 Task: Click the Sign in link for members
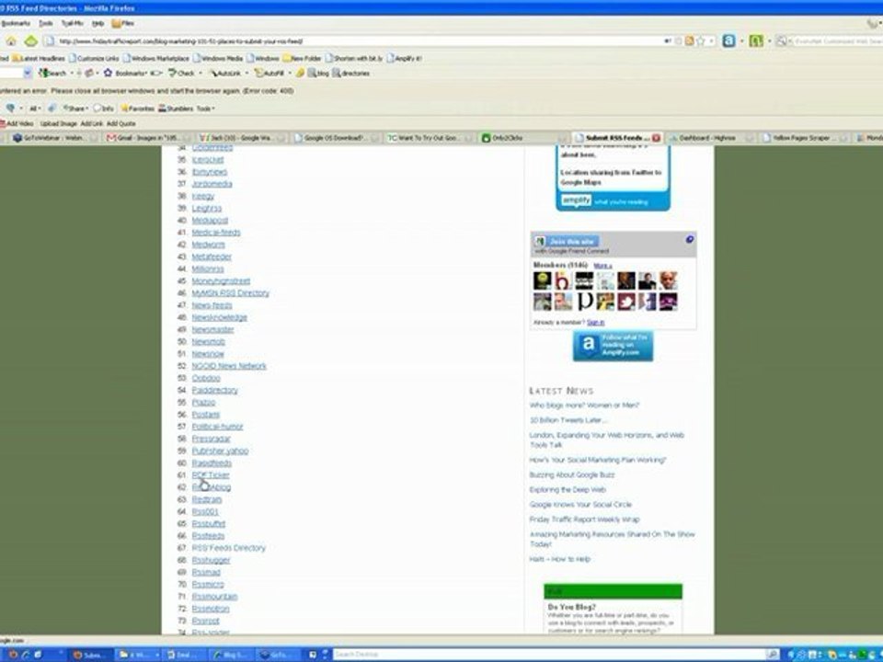595,323
